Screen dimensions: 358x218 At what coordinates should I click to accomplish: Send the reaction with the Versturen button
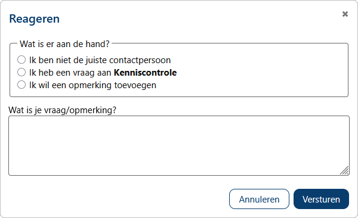[x=321, y=199]
